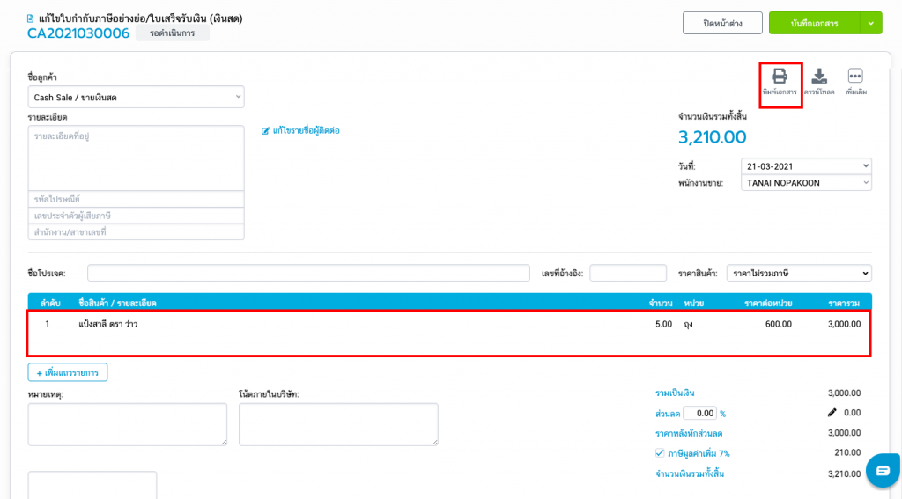The width and height of the screenshot is (902, 499).
Task: Click the address details text area
Action: [x=137, y=158]
